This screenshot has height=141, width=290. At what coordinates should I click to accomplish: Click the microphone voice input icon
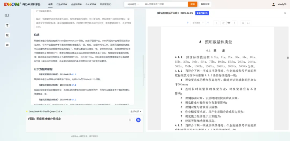(130, 120)
